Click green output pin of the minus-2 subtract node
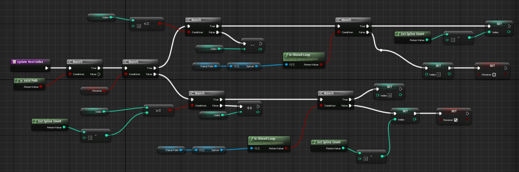 point(382,156)
